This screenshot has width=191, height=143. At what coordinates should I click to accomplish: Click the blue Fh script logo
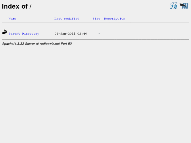[x=173, y=6]
